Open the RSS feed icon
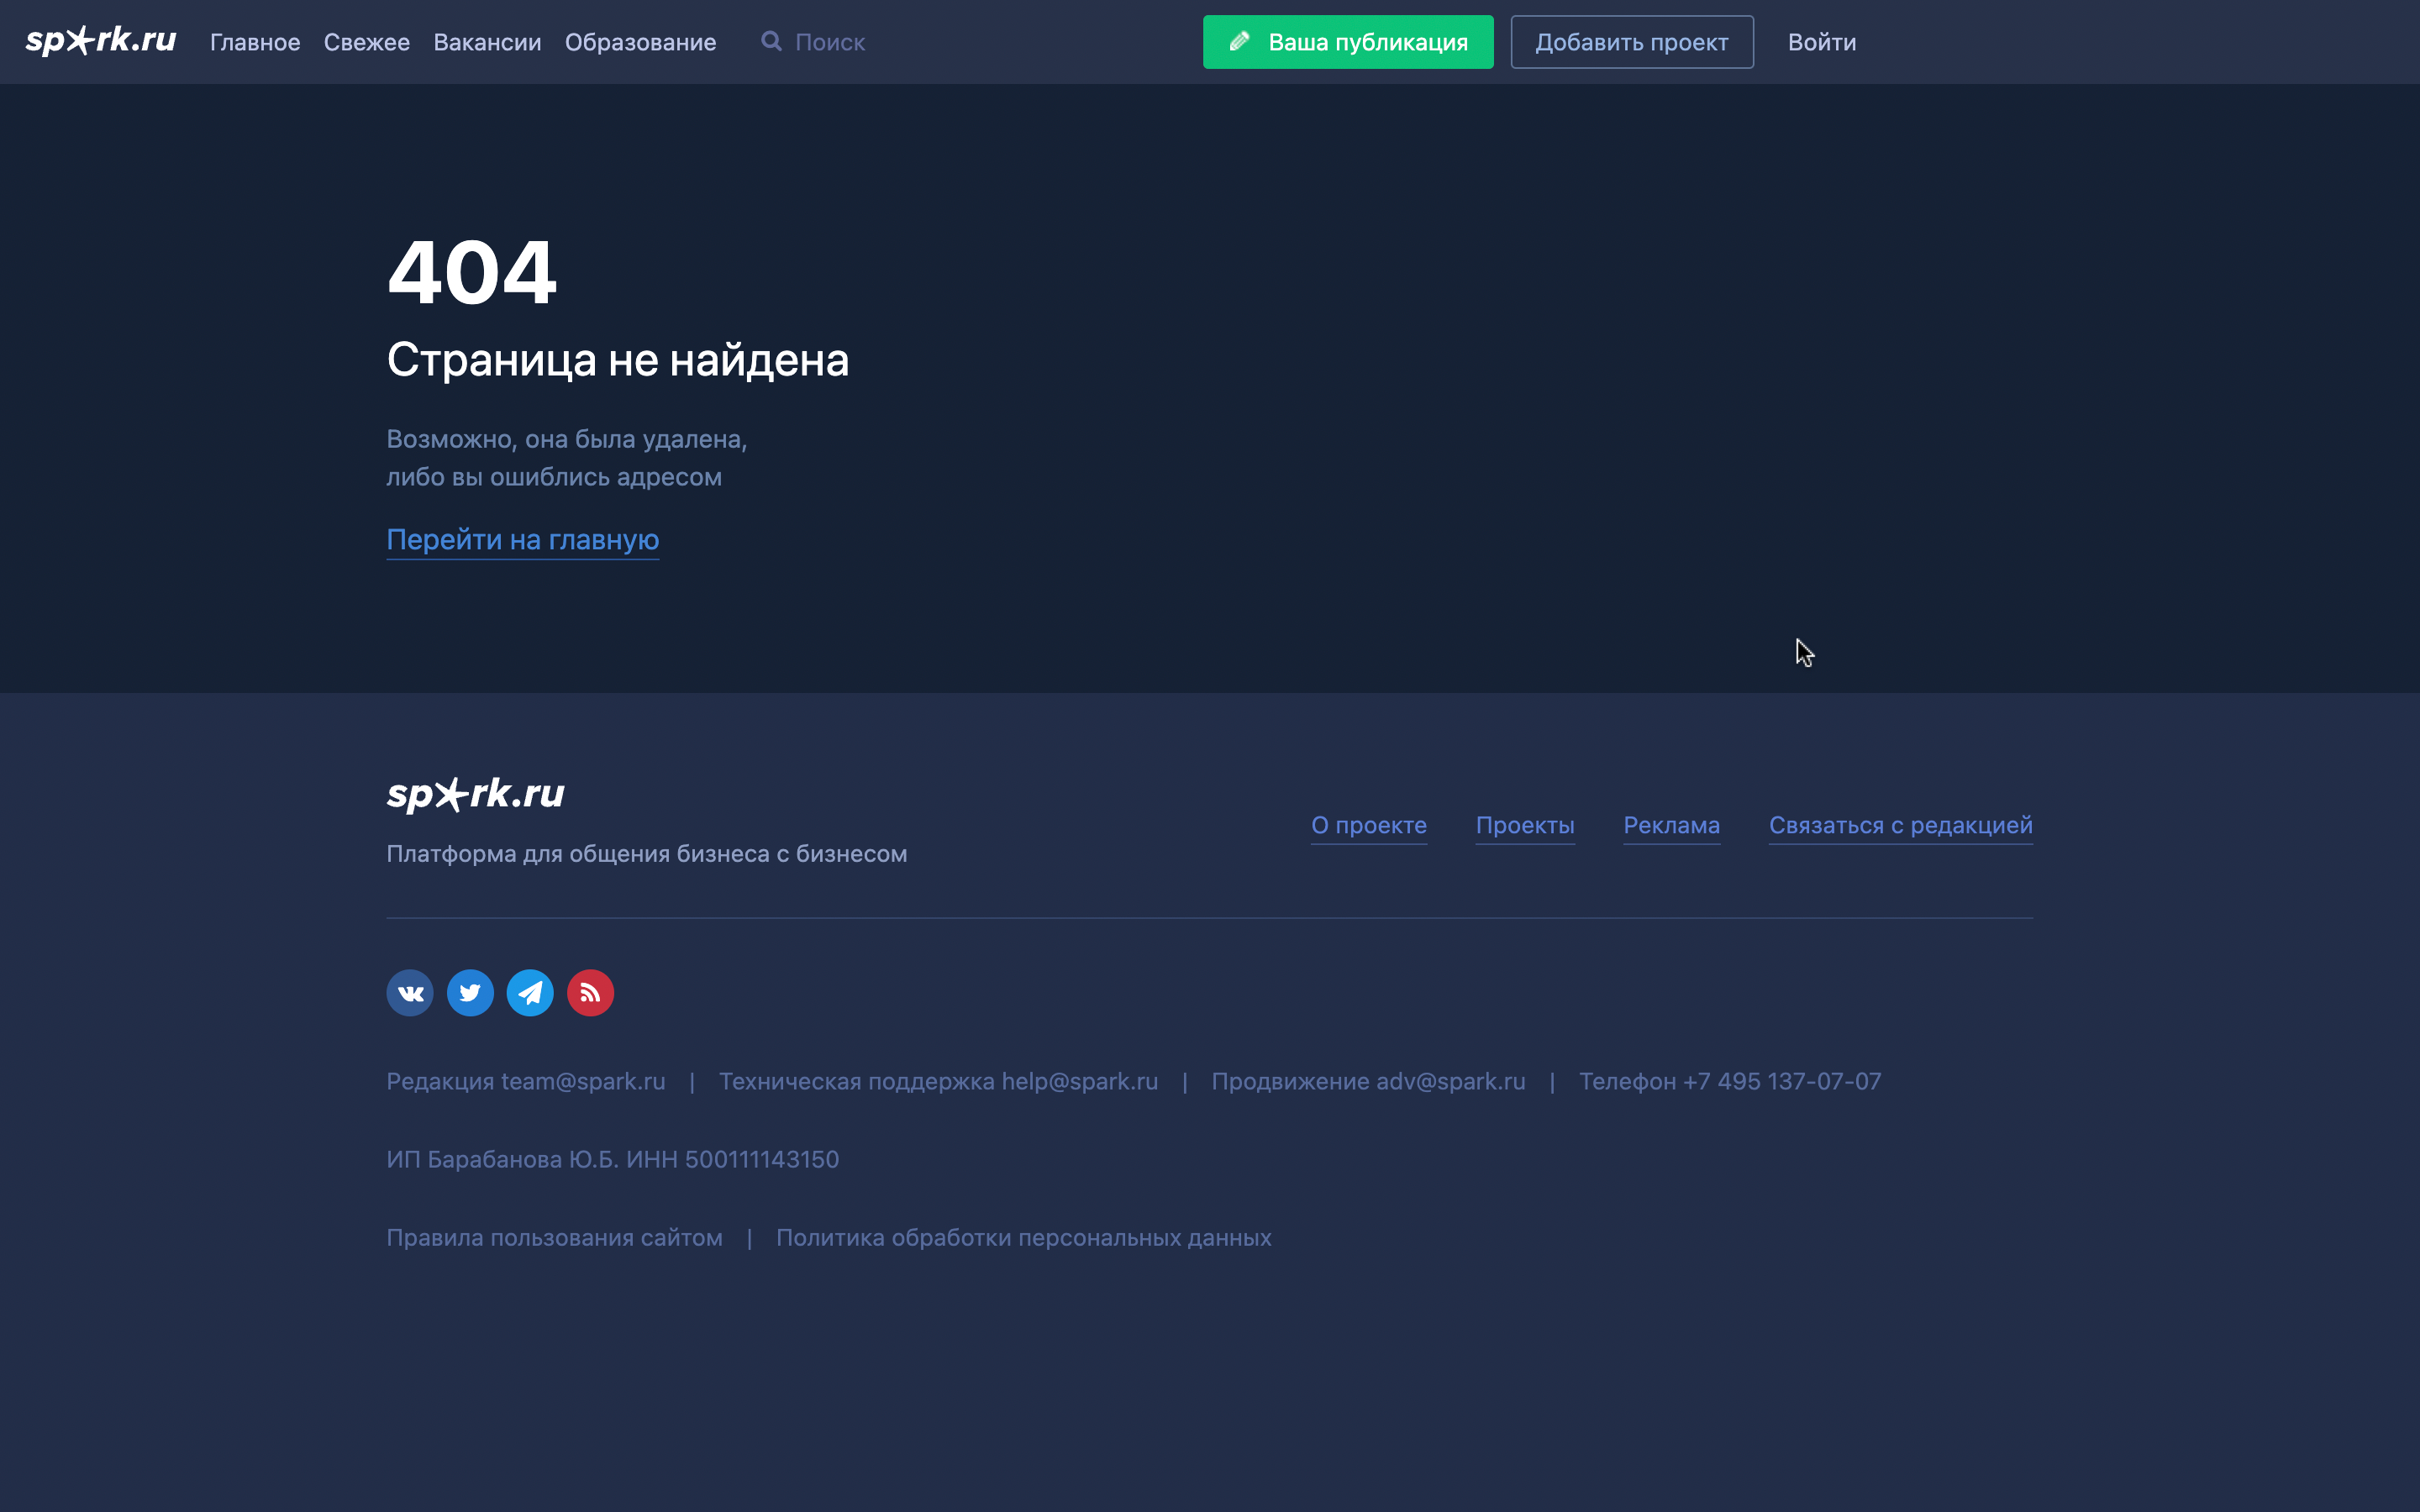The image size is (2420, 1512). click(590, 993)
